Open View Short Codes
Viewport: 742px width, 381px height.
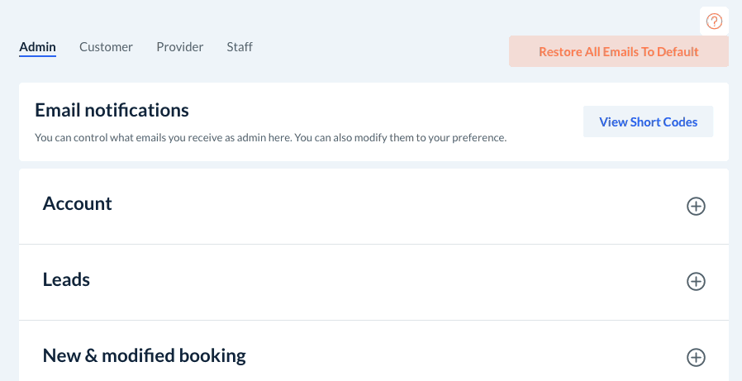tap(648, 122)
